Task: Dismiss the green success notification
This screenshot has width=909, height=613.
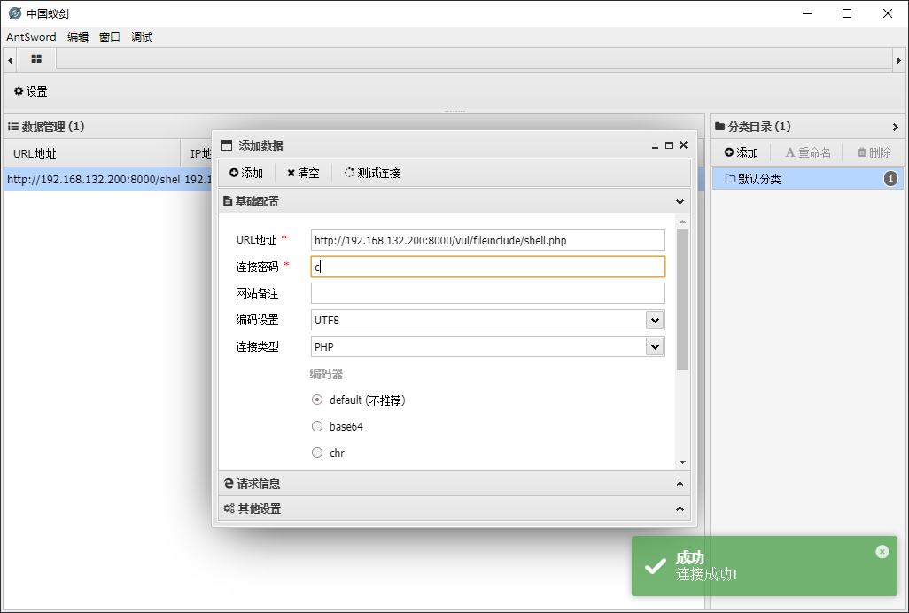Action: click(x=882, y=551)
